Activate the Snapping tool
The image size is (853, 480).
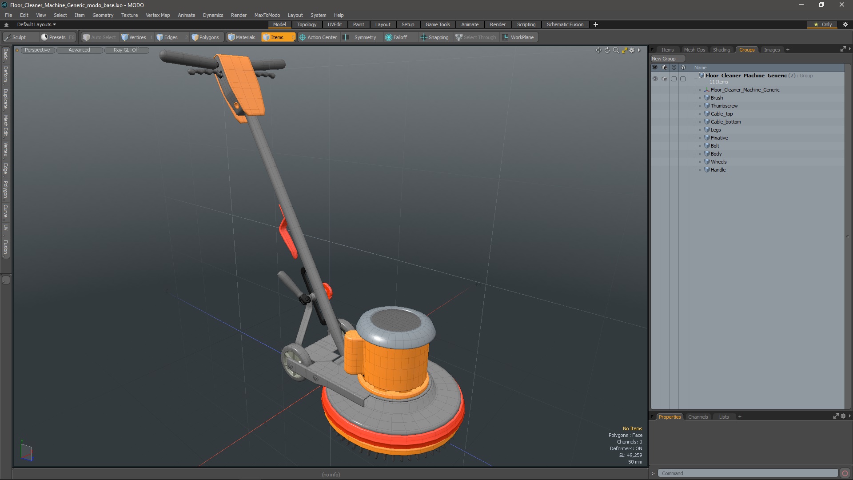point(434,37)
